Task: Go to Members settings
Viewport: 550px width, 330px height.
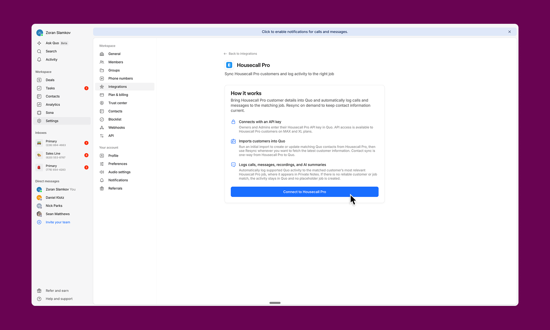Action: (125, 62)
